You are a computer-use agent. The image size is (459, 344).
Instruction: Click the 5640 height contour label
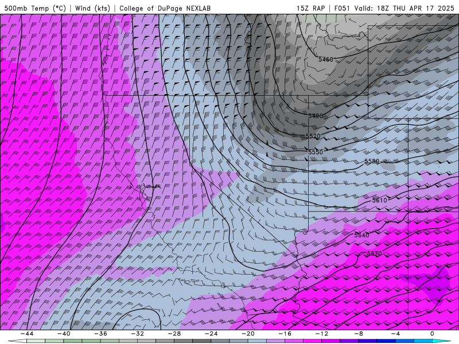(x=361, y=235)
